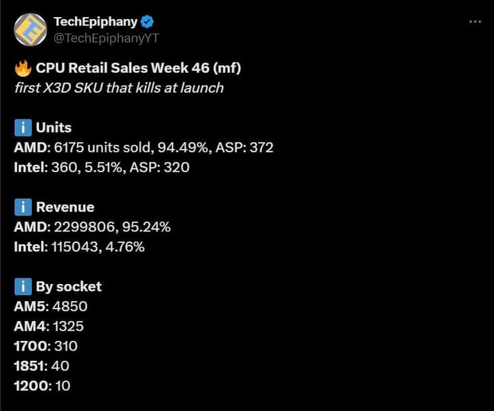Click the 1851 socket entry
Viewport: 494px width, 411px height.
pyautogui.click(x=41, y=366)
